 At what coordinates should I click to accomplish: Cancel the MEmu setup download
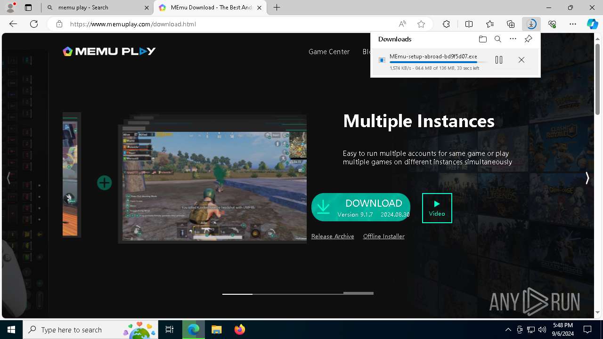521,60
